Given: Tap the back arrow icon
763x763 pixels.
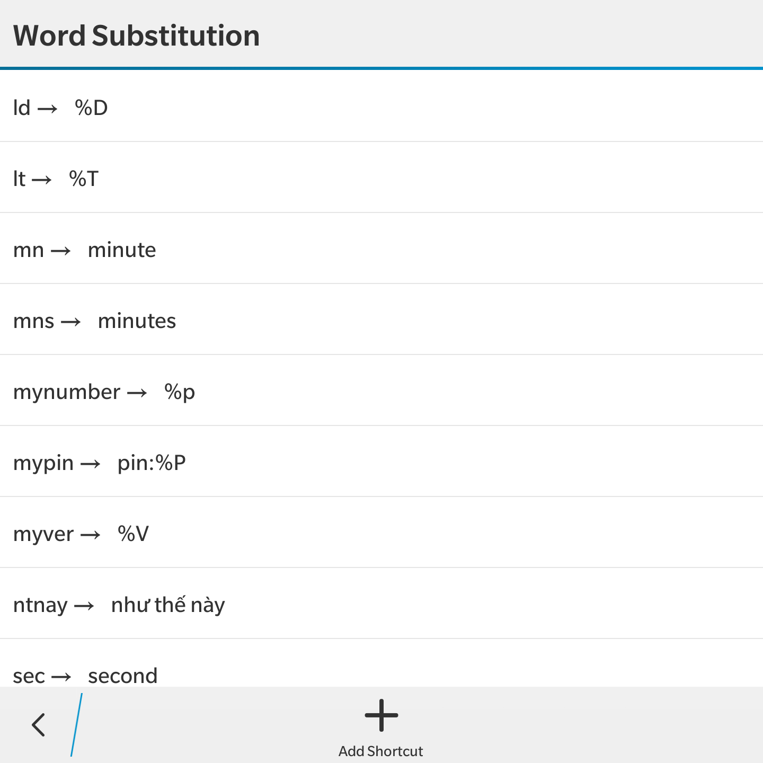Looking at the screenshot, I should click(x=38, y=724).
